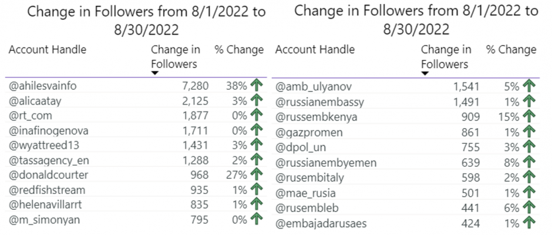The width and height of the screenshot is (552, 235).
Task: Click the green arrow in @russianembyemen row
Action: (x=529, y=163)
